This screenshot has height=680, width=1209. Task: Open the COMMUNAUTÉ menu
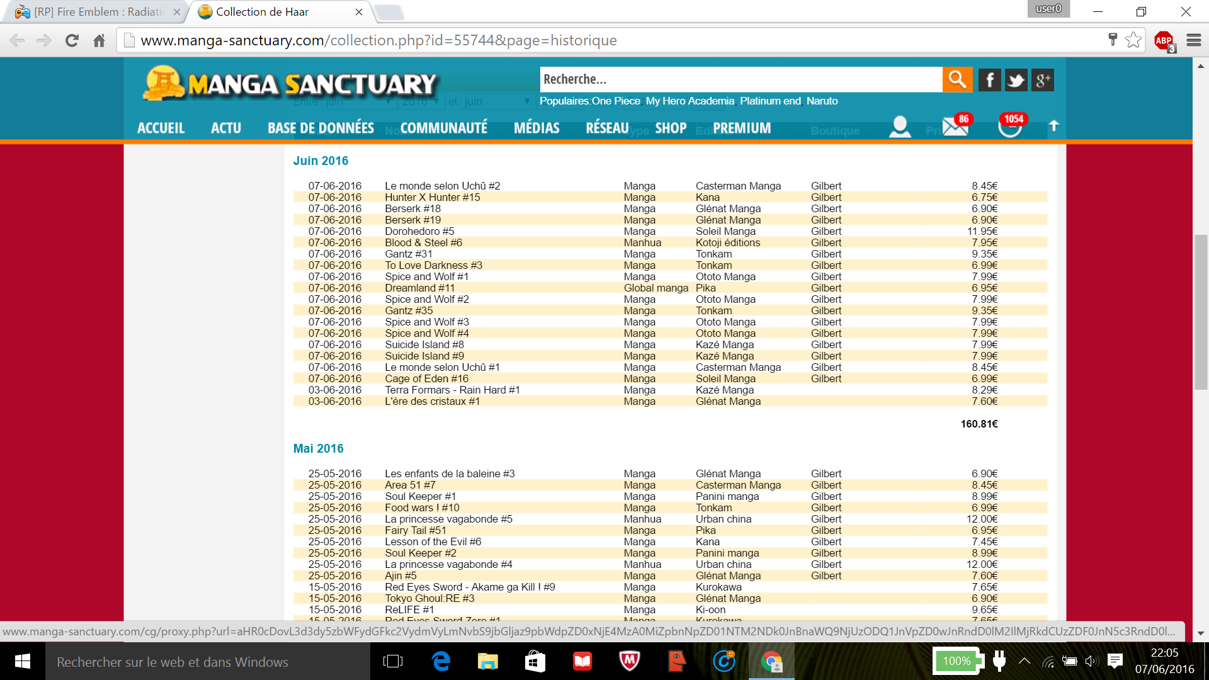coord(444,128)
